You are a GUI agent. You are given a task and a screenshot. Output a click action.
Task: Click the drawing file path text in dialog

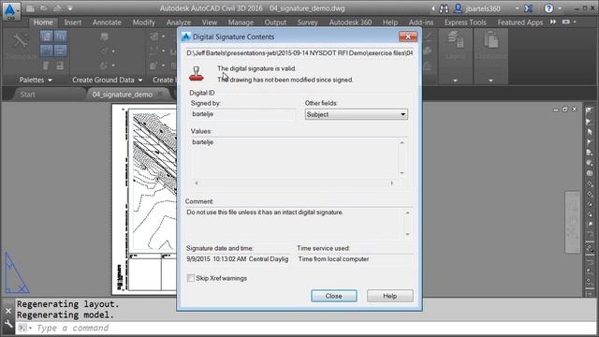(299, 53)
